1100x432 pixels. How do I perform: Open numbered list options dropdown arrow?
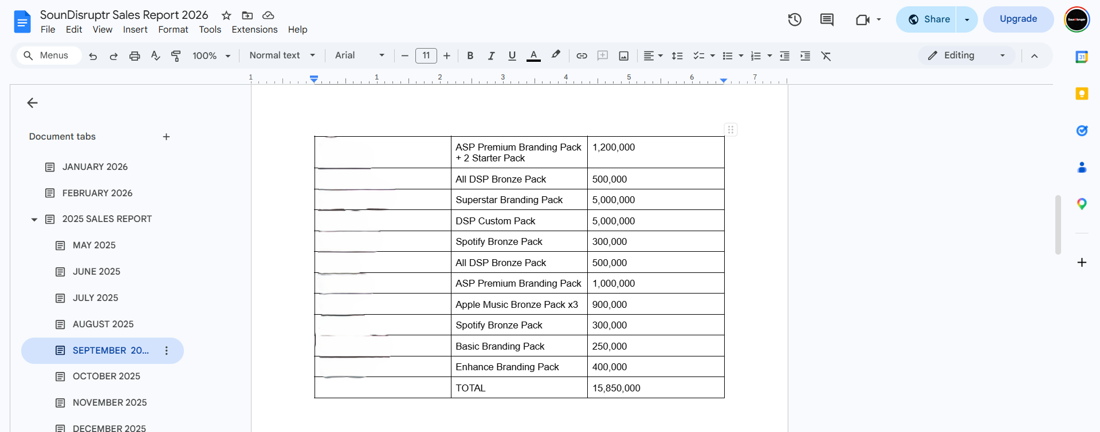tap(769, 56)
